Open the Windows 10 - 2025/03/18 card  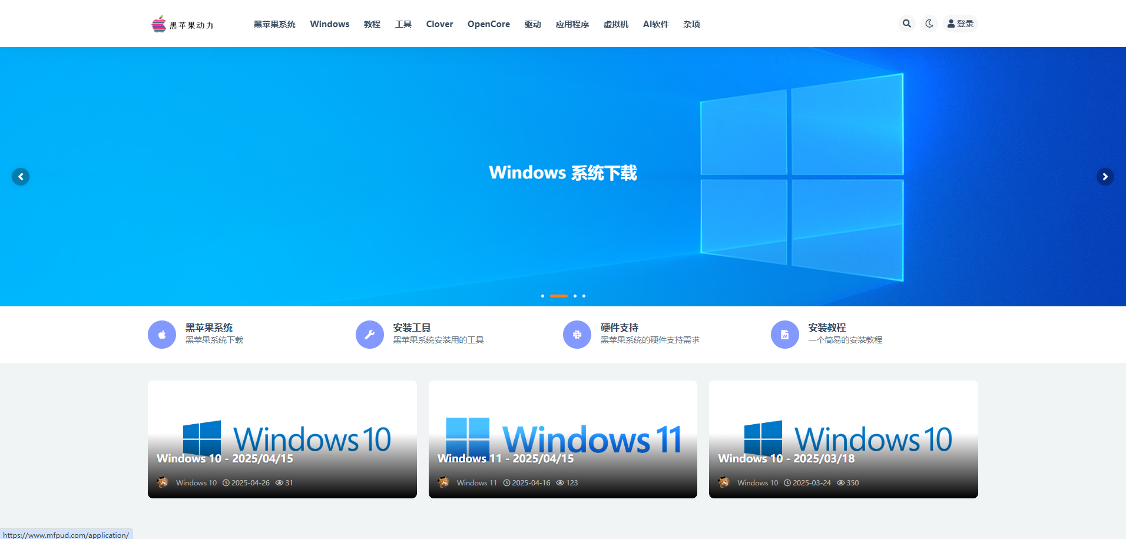[786, 458]
